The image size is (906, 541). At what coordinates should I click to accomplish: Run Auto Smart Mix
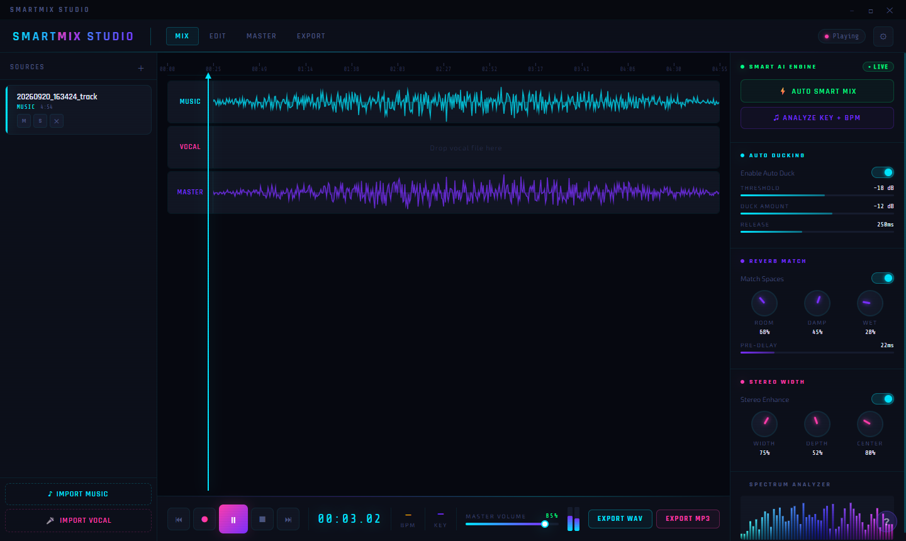tap(817, 91)
